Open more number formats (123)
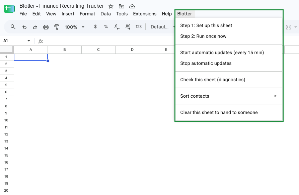 pyautogui.click(x=139, y=27)
